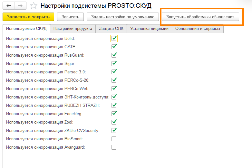Click label 'Используется синхронизация GATE:'
Viewport: 252px width, 168px height.
point(41,47)
